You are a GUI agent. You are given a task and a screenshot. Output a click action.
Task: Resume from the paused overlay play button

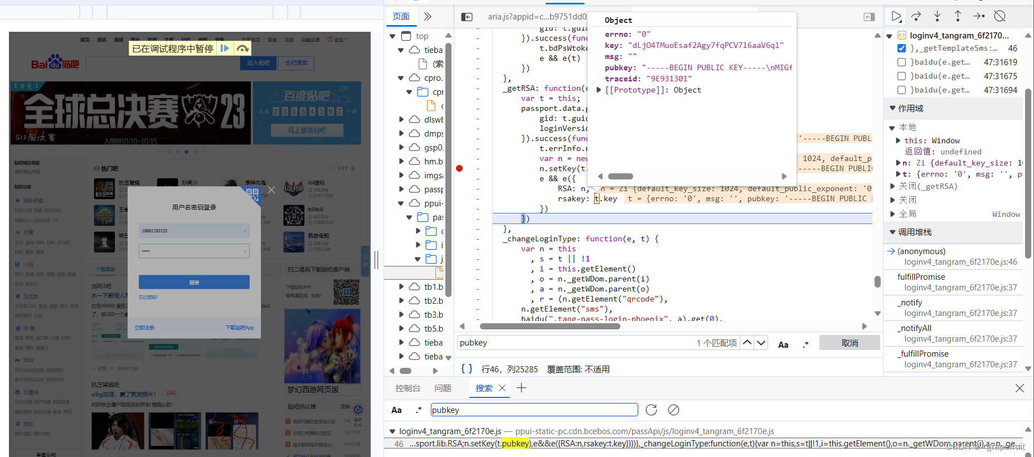pyautogui.click(x=225, y=48)
